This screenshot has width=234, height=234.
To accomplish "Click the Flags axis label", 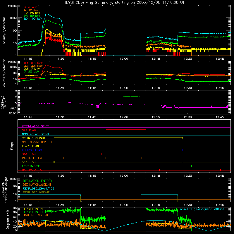I will tap(12, 146).
